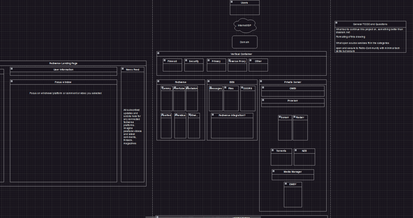The width and height of the screenshot is (413, 218).
Task: Collapse the OMBI box
Action: click(x=263, y=87)
